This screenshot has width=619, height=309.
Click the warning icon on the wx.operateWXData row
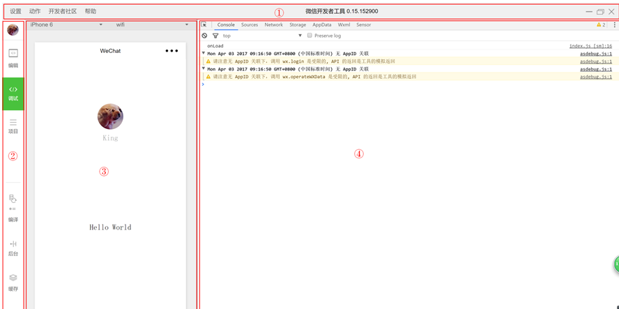pyautogui.click(x=208, y=77)
